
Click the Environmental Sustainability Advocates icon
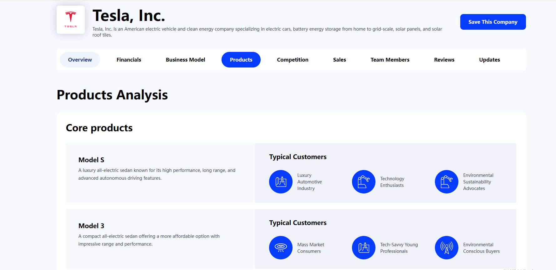446,182
